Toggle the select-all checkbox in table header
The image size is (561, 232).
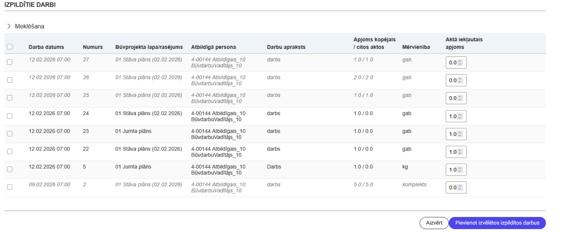(10, 47)
